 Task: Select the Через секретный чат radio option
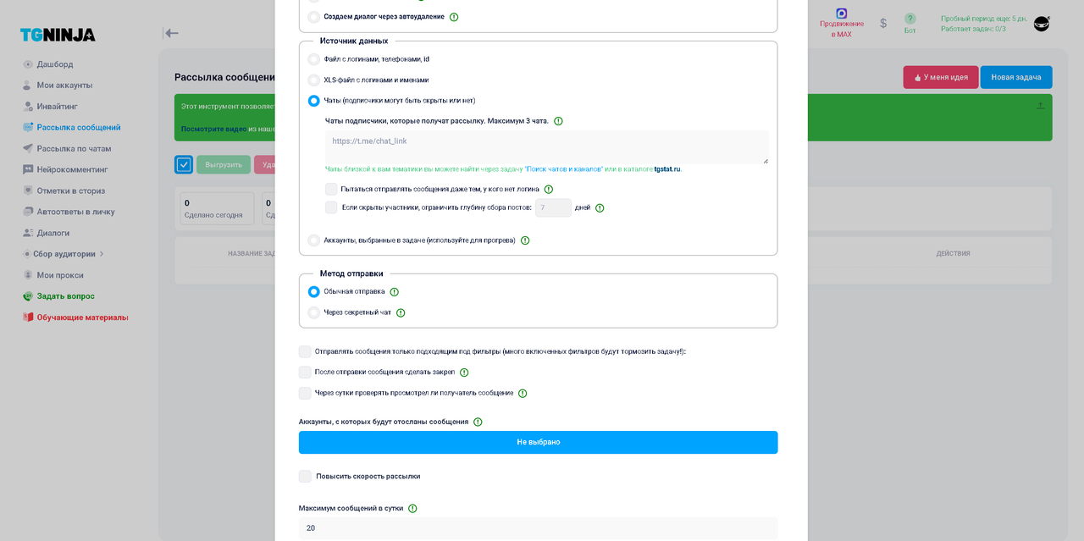click(x=314, y=312)
